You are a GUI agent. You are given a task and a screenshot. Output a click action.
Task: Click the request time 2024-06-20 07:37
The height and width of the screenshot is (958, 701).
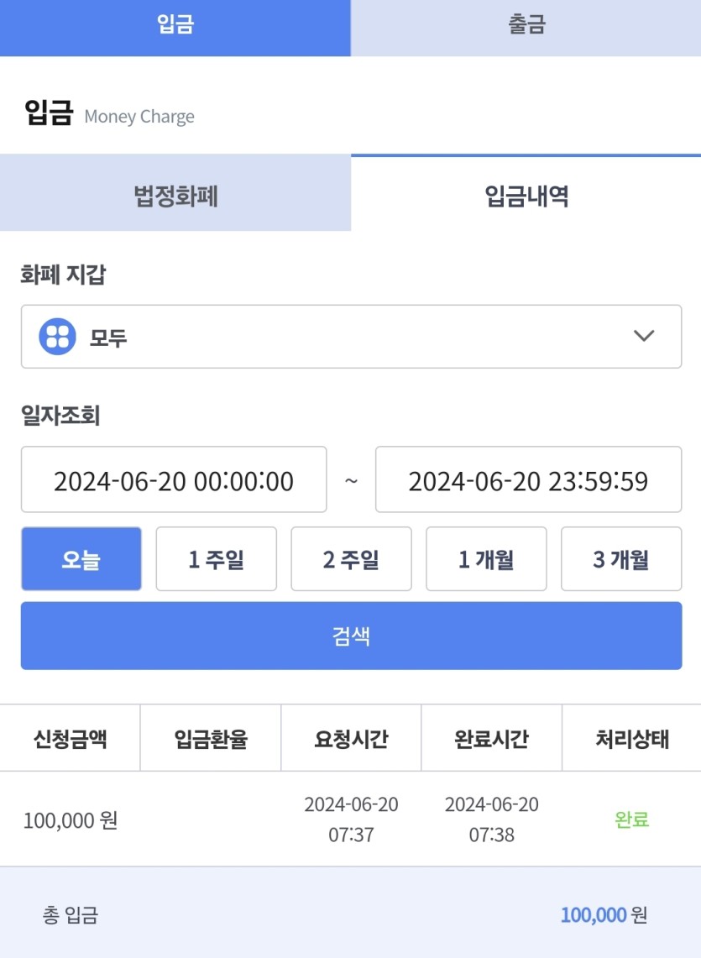(352, 819)
